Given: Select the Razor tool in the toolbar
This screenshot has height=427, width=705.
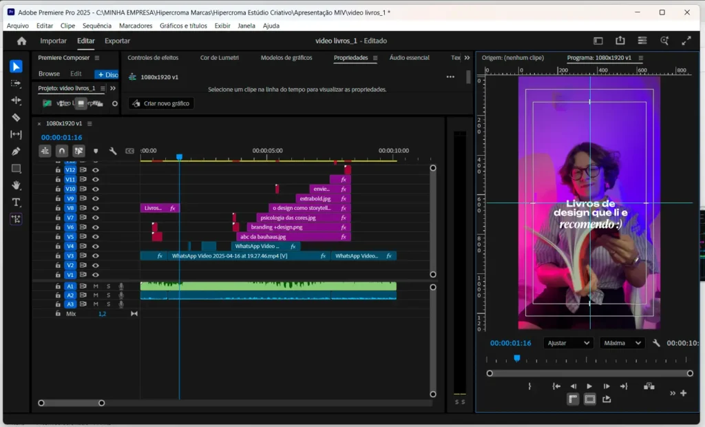Looking at the screenshot, I should [17, 117].
